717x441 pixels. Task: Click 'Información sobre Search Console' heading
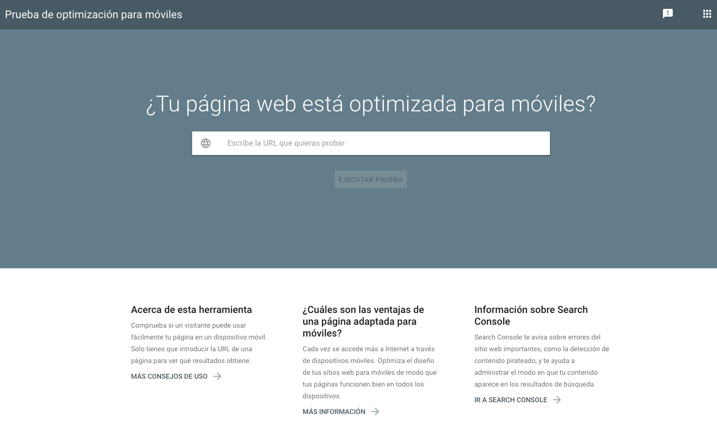531,315
